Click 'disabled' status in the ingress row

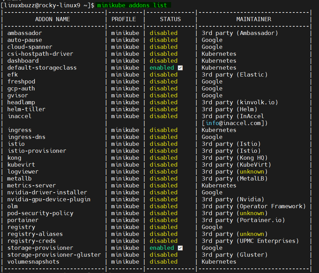tap(163, 130)
